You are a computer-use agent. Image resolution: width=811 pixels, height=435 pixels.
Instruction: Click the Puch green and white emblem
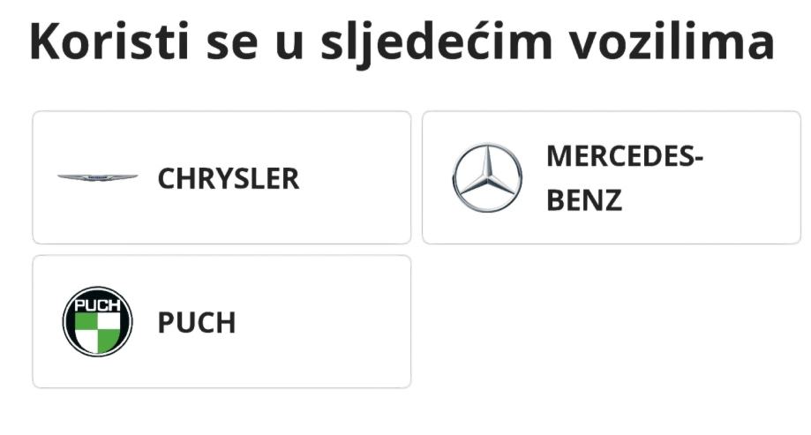coord(97,321)
